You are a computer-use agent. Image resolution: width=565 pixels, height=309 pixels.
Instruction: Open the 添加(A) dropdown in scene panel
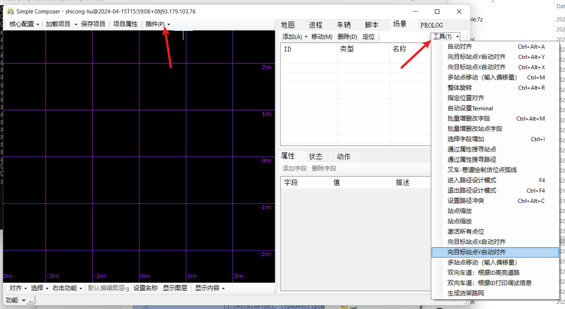pos(295,37)
